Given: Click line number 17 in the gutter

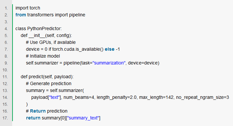Looking at the screenshot, I should tap(5, 118).
